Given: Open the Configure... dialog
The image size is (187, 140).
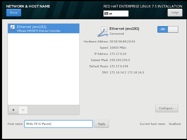Looking at the screenshot, I should [167, 108].
